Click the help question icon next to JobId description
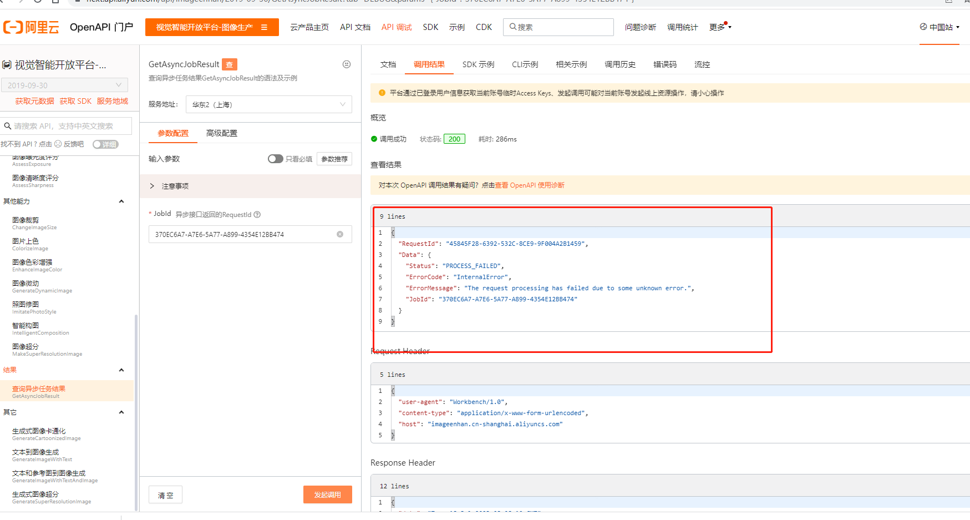 [x=257, y=215]
